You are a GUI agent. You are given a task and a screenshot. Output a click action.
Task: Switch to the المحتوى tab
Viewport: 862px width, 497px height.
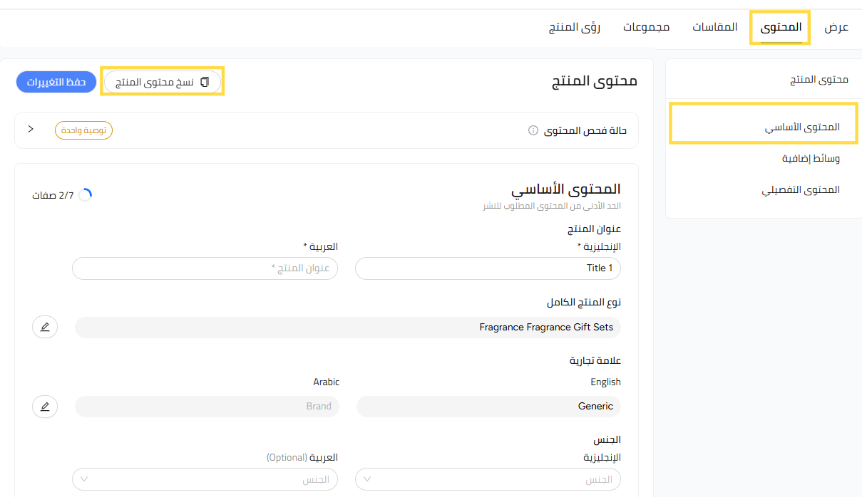(781, 28)
